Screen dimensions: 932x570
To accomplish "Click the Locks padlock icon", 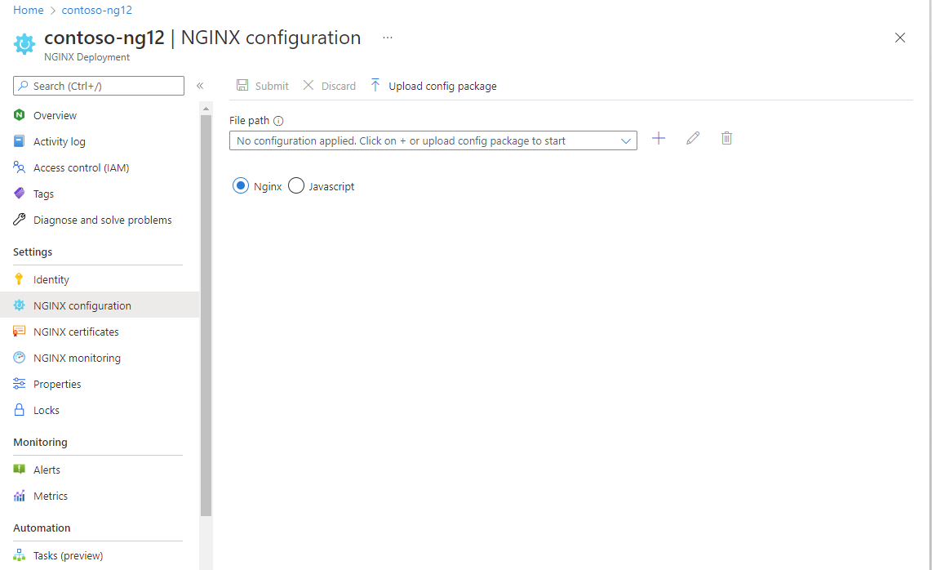I will click(x=19, y=410).
